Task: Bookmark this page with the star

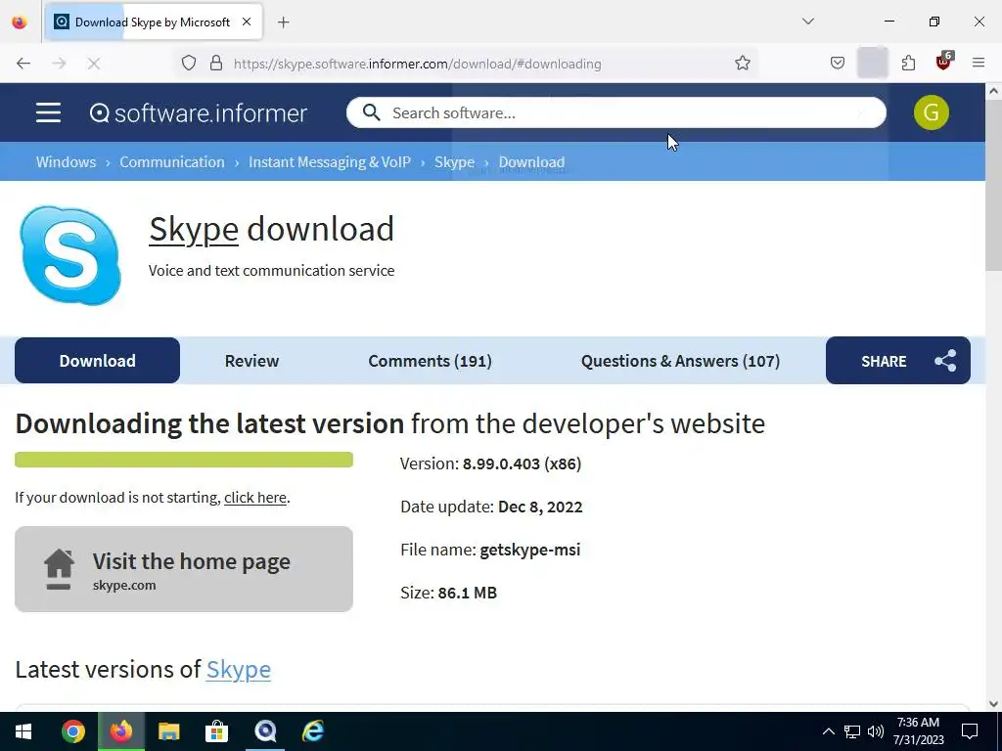Action: [x=742, y=64]
